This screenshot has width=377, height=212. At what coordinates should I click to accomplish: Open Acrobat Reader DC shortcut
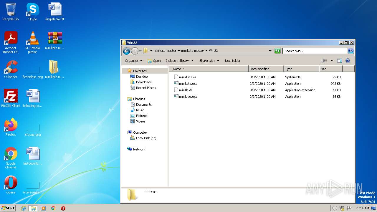point(11,42)
